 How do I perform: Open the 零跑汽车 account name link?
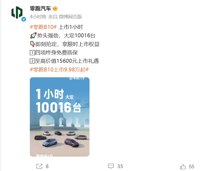(40, 8)
